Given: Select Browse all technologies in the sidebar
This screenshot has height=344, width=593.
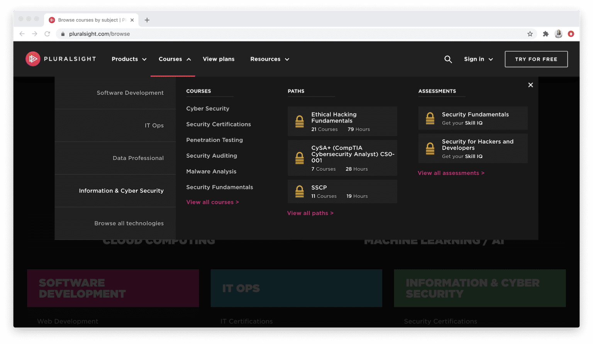Looking at the screenshot, I should click(x=129, y=223).
